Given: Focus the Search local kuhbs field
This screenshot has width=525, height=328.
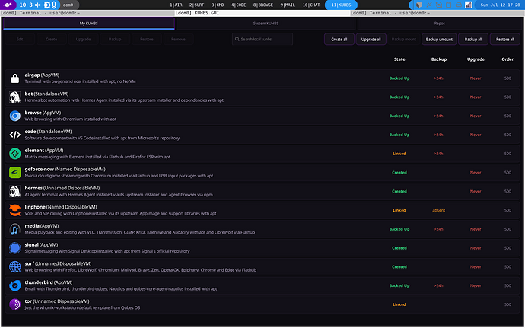Looking at the screenshot, I should tap(262, 40).
